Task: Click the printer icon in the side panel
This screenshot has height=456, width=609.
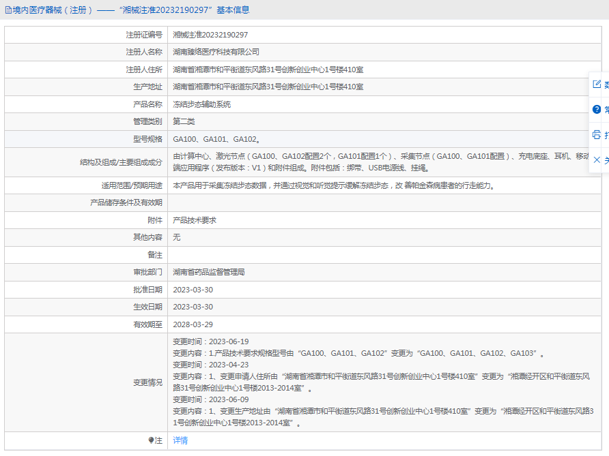Action: point(597,134)
